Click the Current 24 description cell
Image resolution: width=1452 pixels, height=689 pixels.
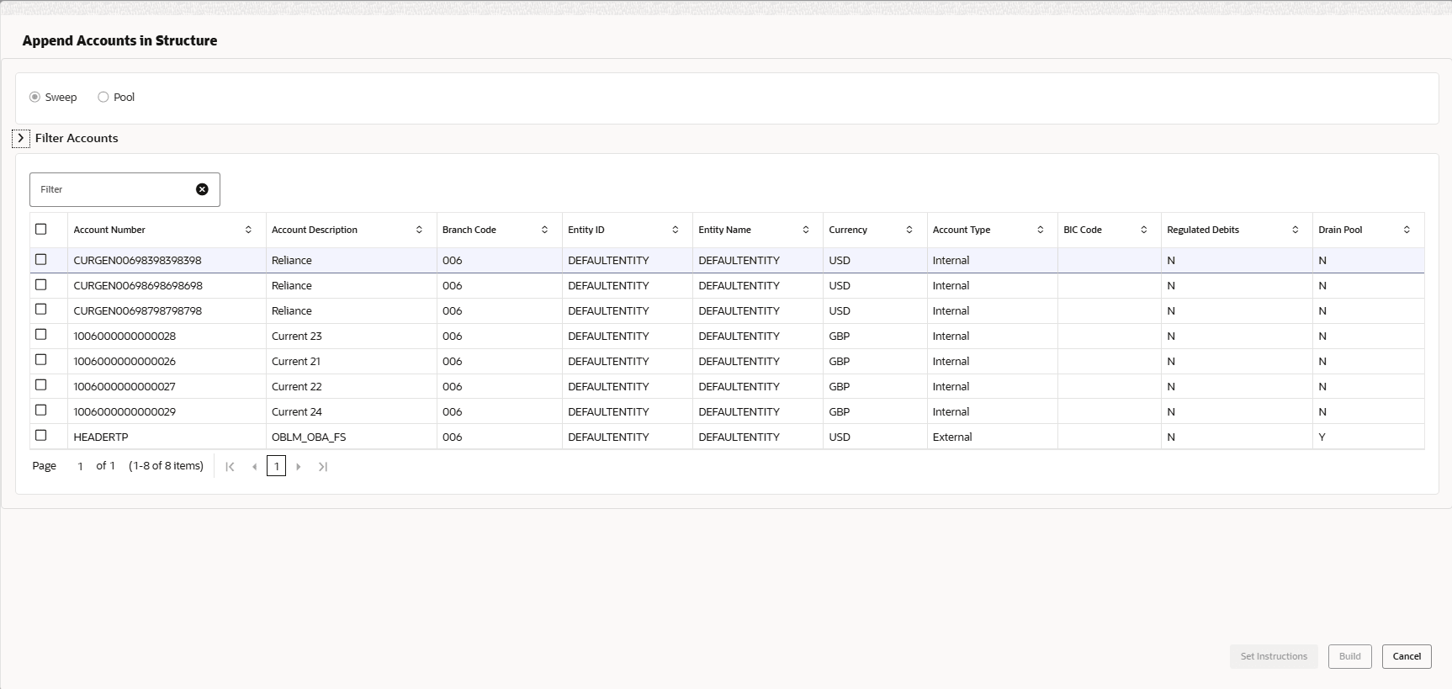[x=352, y=411]
